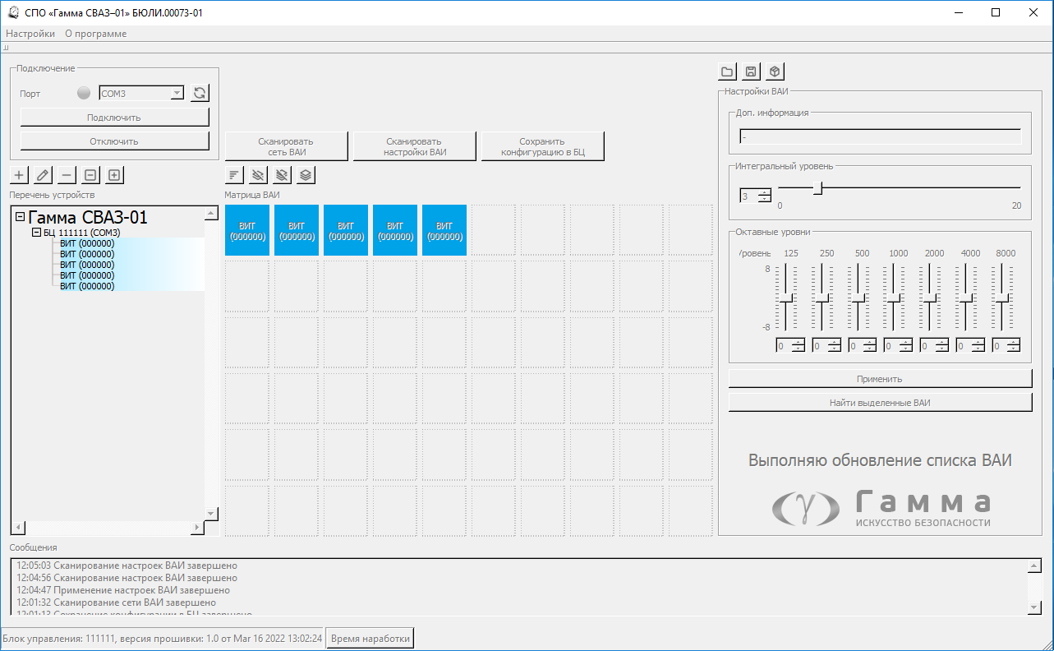The image size is (1054, 651).
Task: Click the spin box under the 4000 slider
Action: tap(971, 346)
